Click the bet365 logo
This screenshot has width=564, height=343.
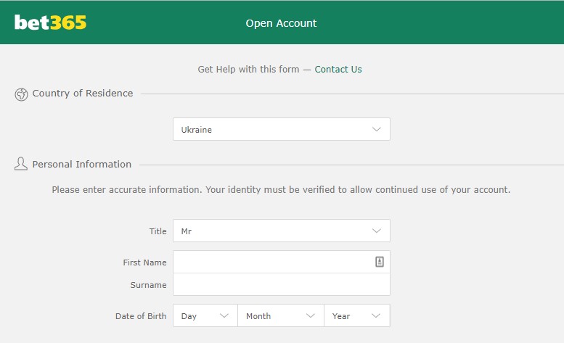click(x=50, y=22)
